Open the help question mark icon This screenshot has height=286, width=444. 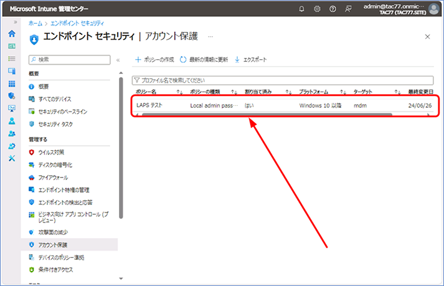coord(333,9)
